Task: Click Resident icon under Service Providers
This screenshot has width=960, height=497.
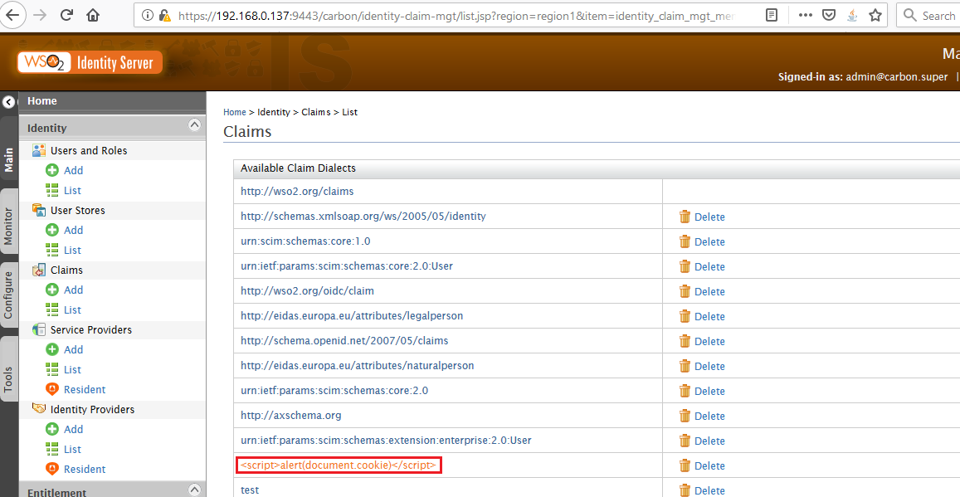Action: [x=52, y=389]
